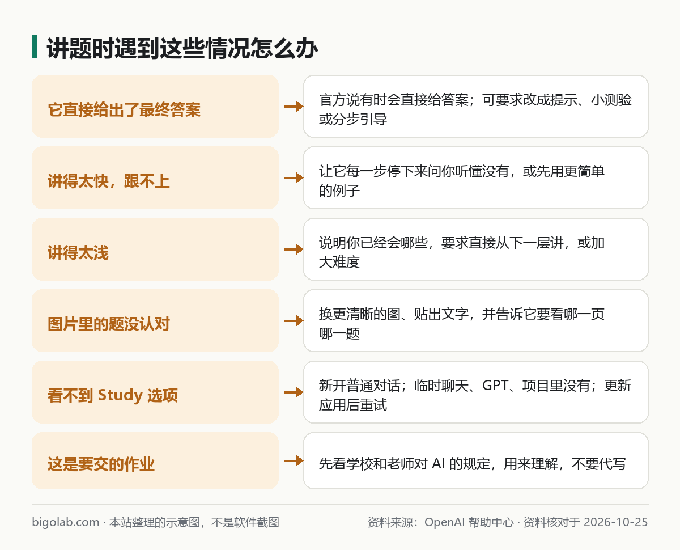Select the card 讲得太快，跟不上
The width and height of the screenshot is (680, 550).
[x=155, y=177]
